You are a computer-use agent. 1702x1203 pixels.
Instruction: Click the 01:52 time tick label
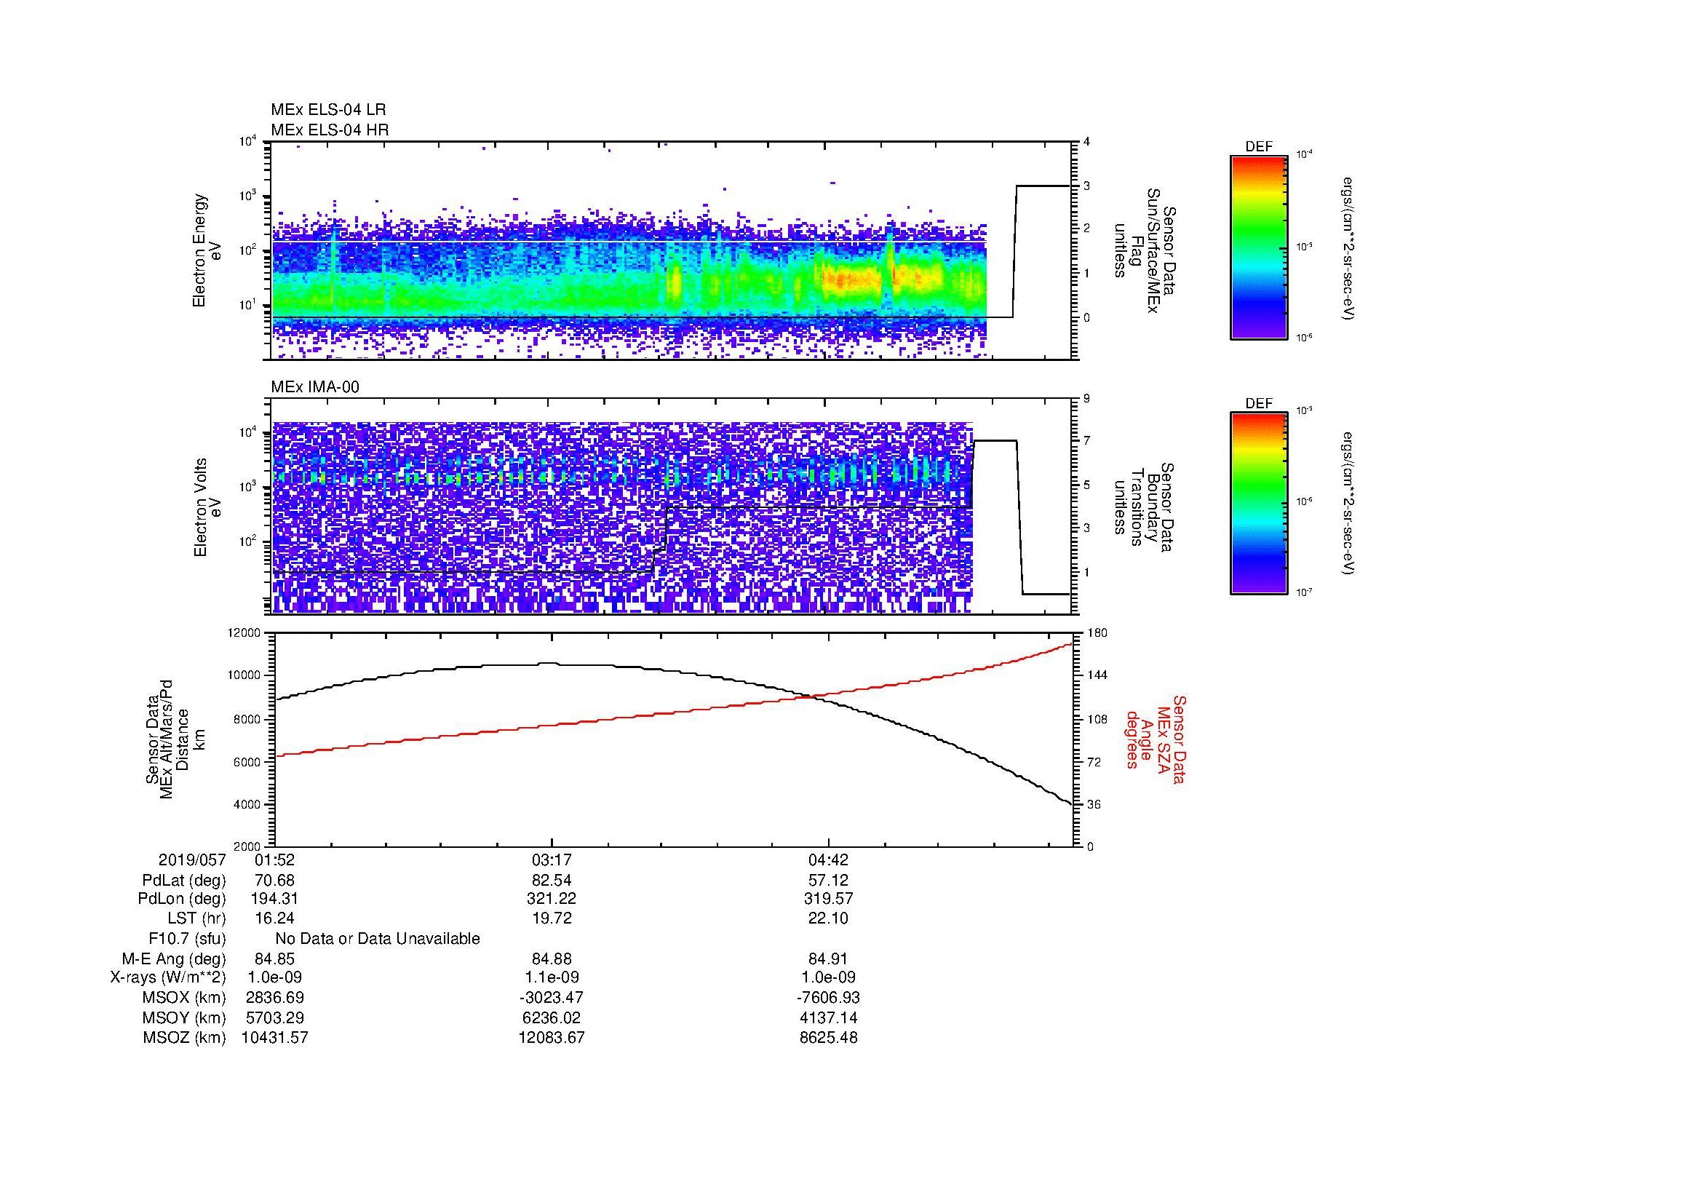[274, 859]
